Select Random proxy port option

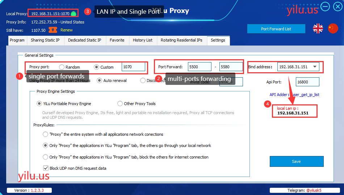point(62,67)
